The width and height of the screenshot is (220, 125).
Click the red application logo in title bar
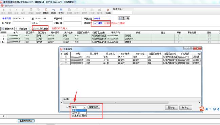pos(1,2)
